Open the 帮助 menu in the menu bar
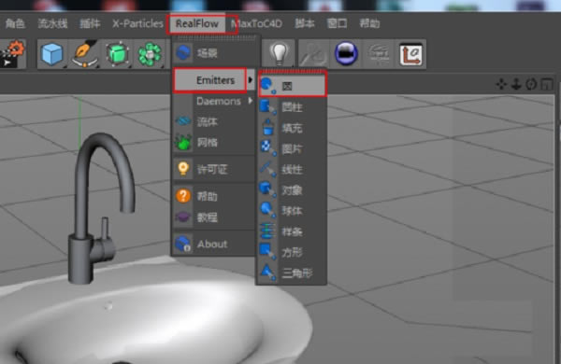The width and height of the screenshot is (561, 364). [369, 23]
